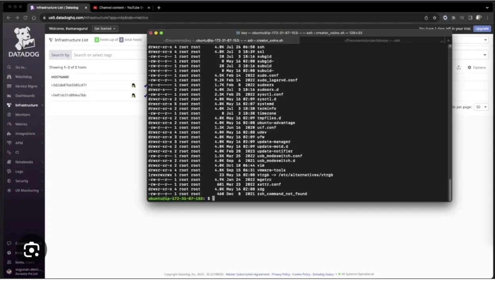
Task: Click Linux penguin icon for host i-0d2db87bb5085c471
Action: click(x=134, y=85)
